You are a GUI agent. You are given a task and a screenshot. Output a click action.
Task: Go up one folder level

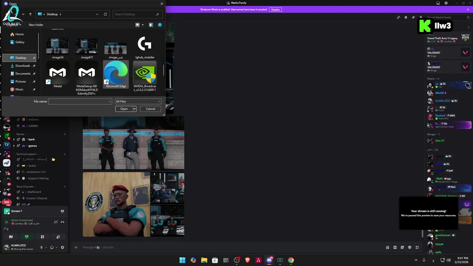coord(30,14)
